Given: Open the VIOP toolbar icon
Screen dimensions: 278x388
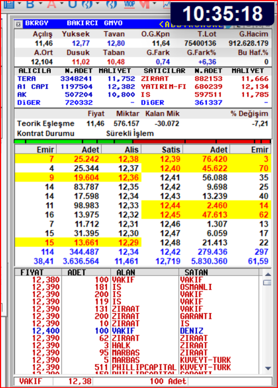Looking at the screenshot, I should coord(130,4).
